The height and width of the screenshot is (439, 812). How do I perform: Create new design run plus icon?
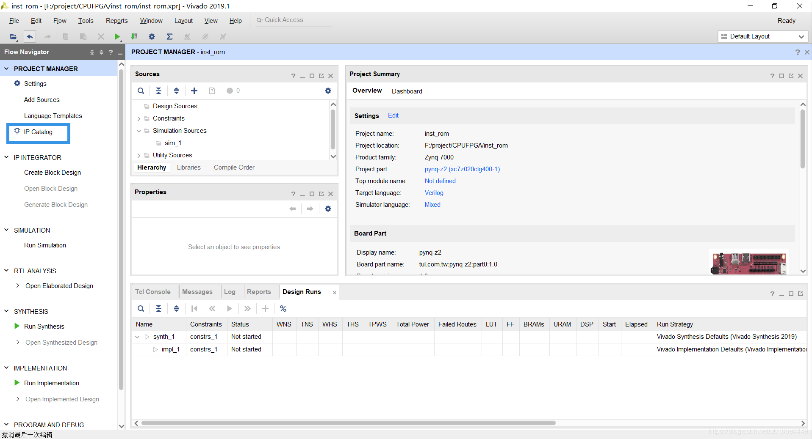pyautogui.click(x=265, y=308)
